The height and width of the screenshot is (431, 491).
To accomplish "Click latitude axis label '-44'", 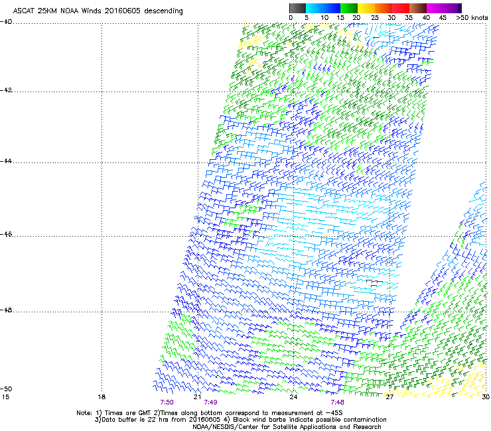I will pyautogui.click(x=6, y=161).
